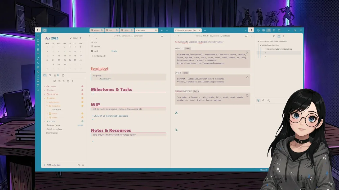The image size is (339, 190).
Task: Collapse the EFFORT folder
Action: (44, 98)
